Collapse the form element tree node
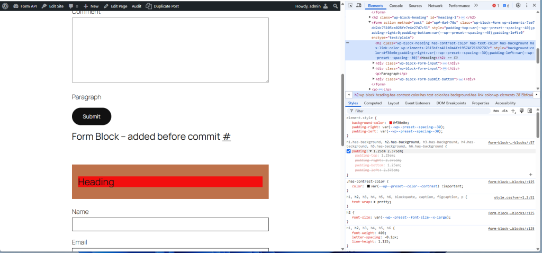 tap(370, 23)
